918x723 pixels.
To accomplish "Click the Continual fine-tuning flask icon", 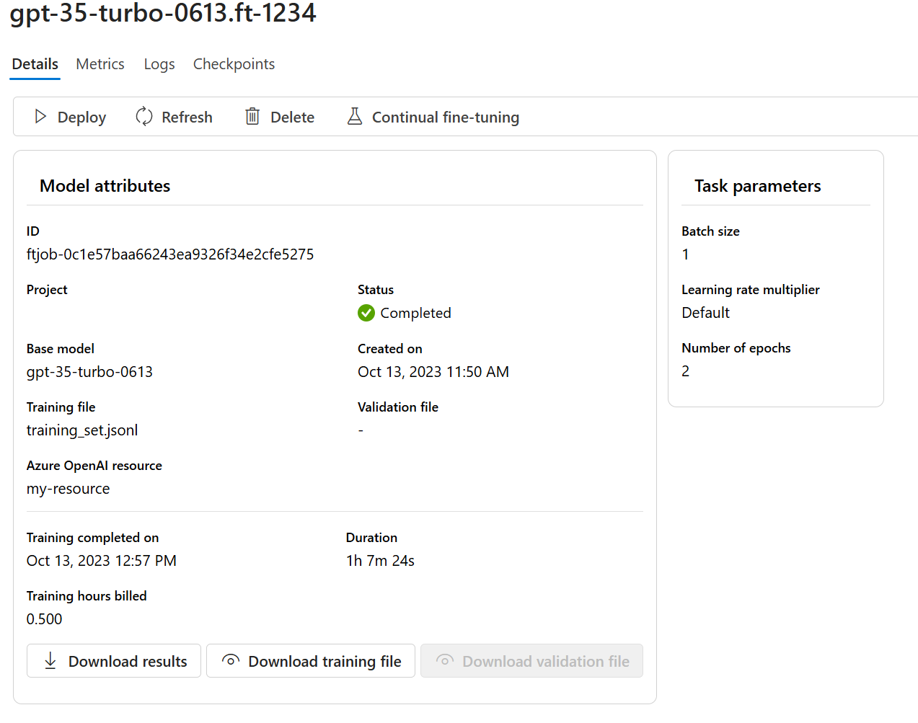I will coord(355,116).
